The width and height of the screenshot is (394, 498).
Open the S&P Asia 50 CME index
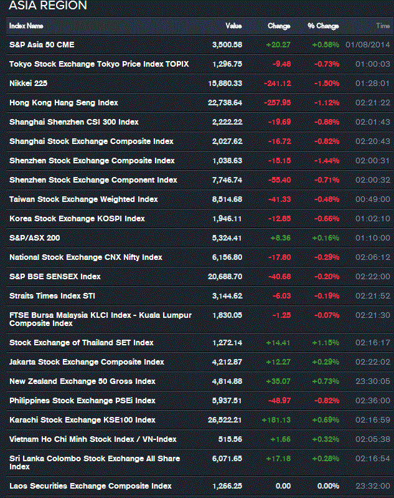click(42, 45)
